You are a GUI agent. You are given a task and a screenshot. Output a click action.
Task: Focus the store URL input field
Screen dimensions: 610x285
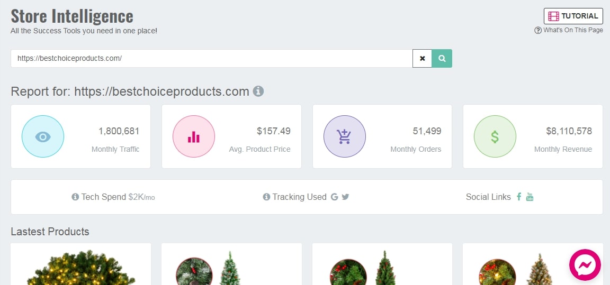click(212, 59)
